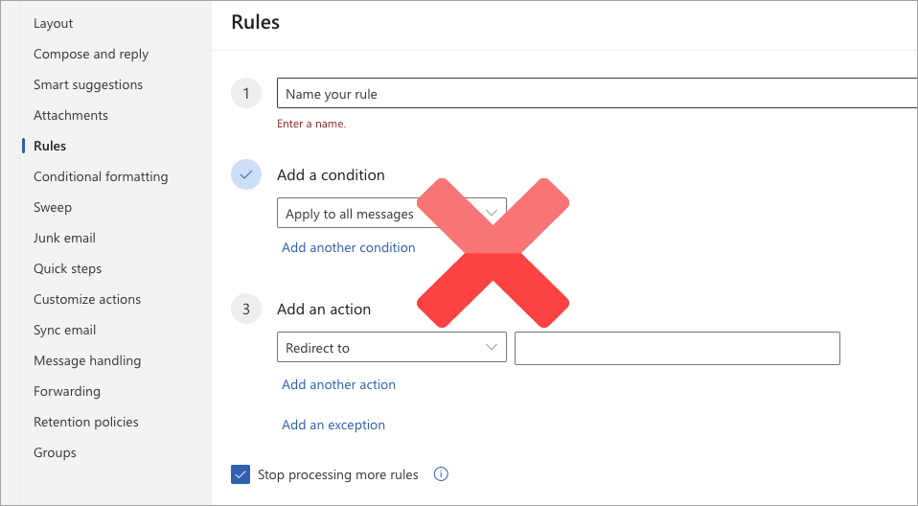Screen dimensions: 918x506
Task: Click Add another condition link
Action: (x=349, y=247)
